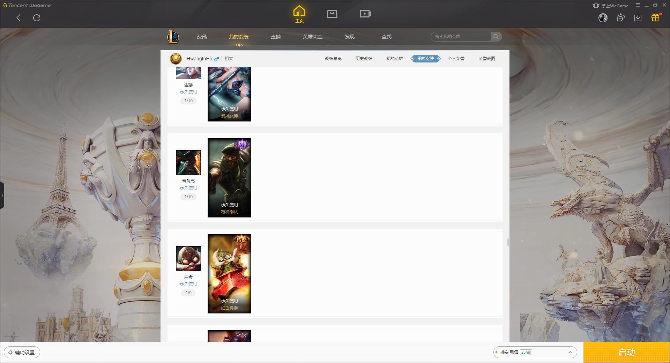The image size is (670, 363).
Task: Click the HwangInHo username
Action: [x=199, y=59]
